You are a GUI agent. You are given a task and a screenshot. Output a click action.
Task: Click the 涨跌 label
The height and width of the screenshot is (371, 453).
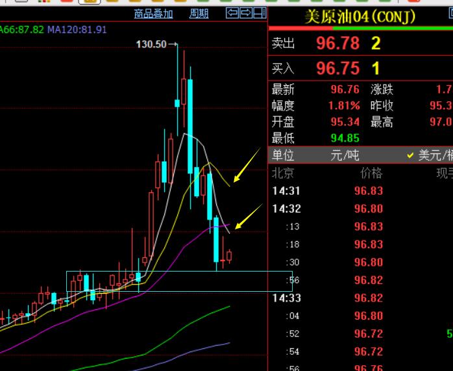click(x=382, y=90)
